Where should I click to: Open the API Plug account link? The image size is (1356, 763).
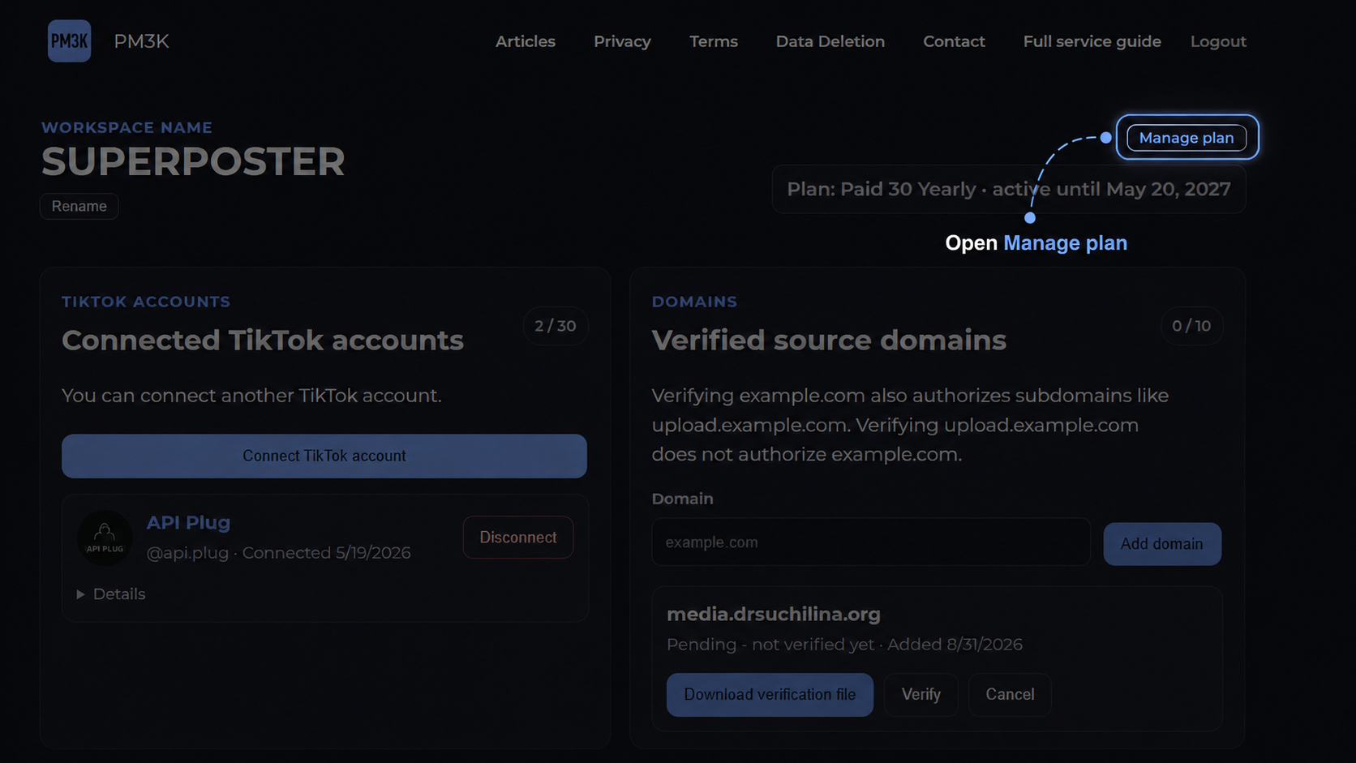[x=188, y=522]
